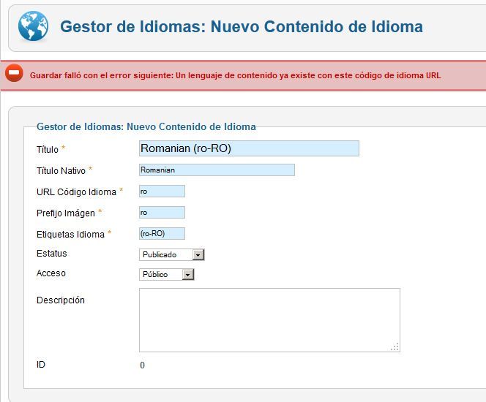Expand the Acceso dropdown showing Público

166,275
